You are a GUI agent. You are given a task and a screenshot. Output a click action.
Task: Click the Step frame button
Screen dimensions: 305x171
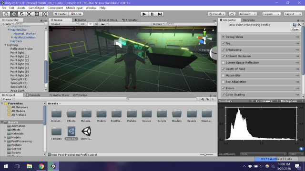160,14
